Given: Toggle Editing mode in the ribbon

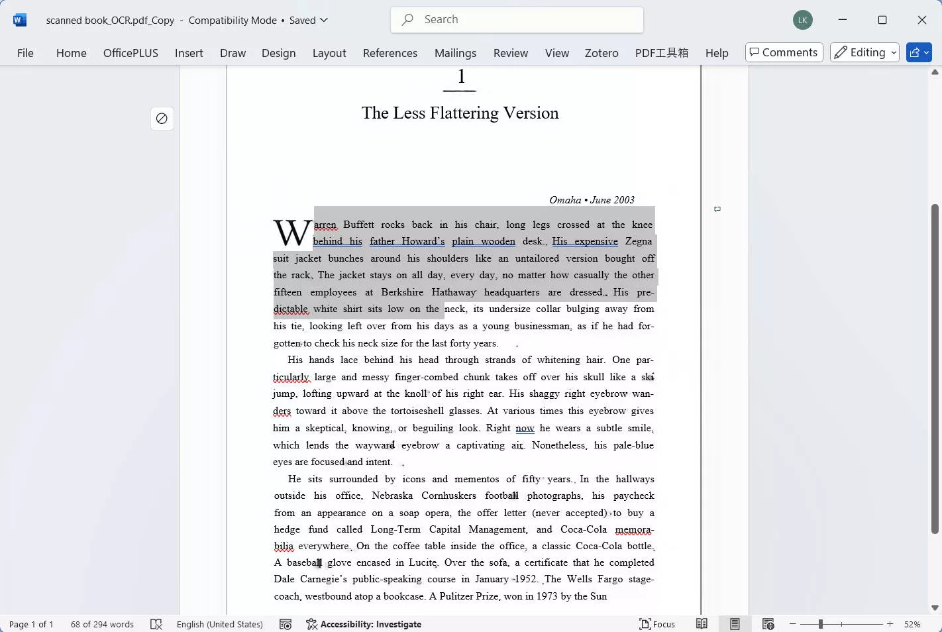Looking at the screenshot, I should coord(861,52).
